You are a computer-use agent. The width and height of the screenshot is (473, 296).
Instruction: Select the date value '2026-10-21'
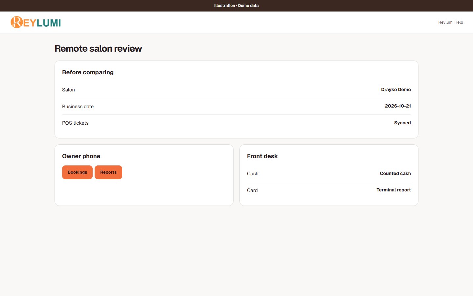point(398,106)
